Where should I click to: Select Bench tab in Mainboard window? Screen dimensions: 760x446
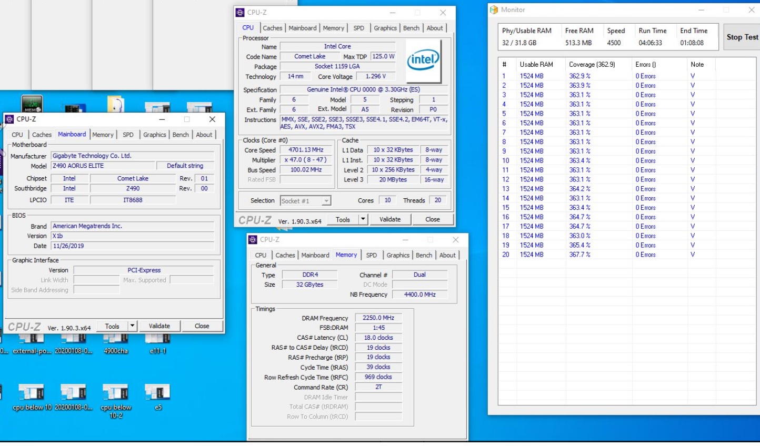(181, 135)
